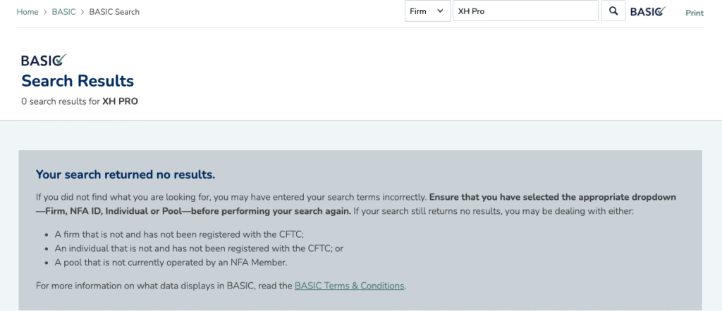
Task: Click the Search Results page heading
Action: click(78, 80)
